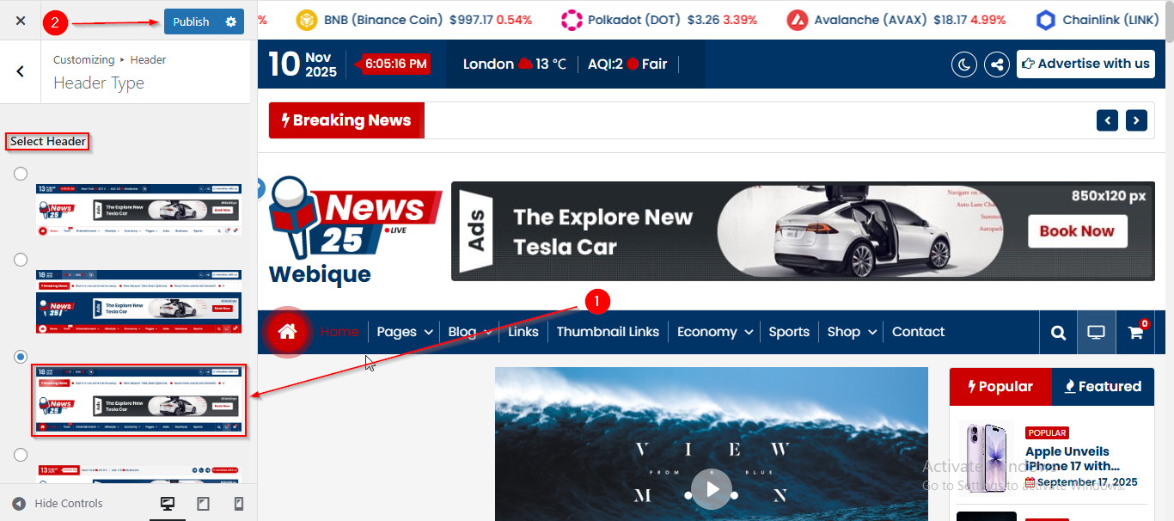
Task: Open search with the magnifier icon
Action: click(1058, 333)
